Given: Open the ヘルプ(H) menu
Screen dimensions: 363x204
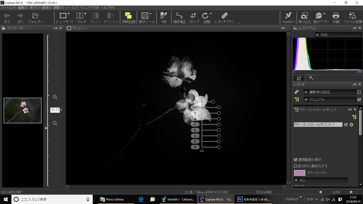Looking at the screenshot, I should pos(107,7).
